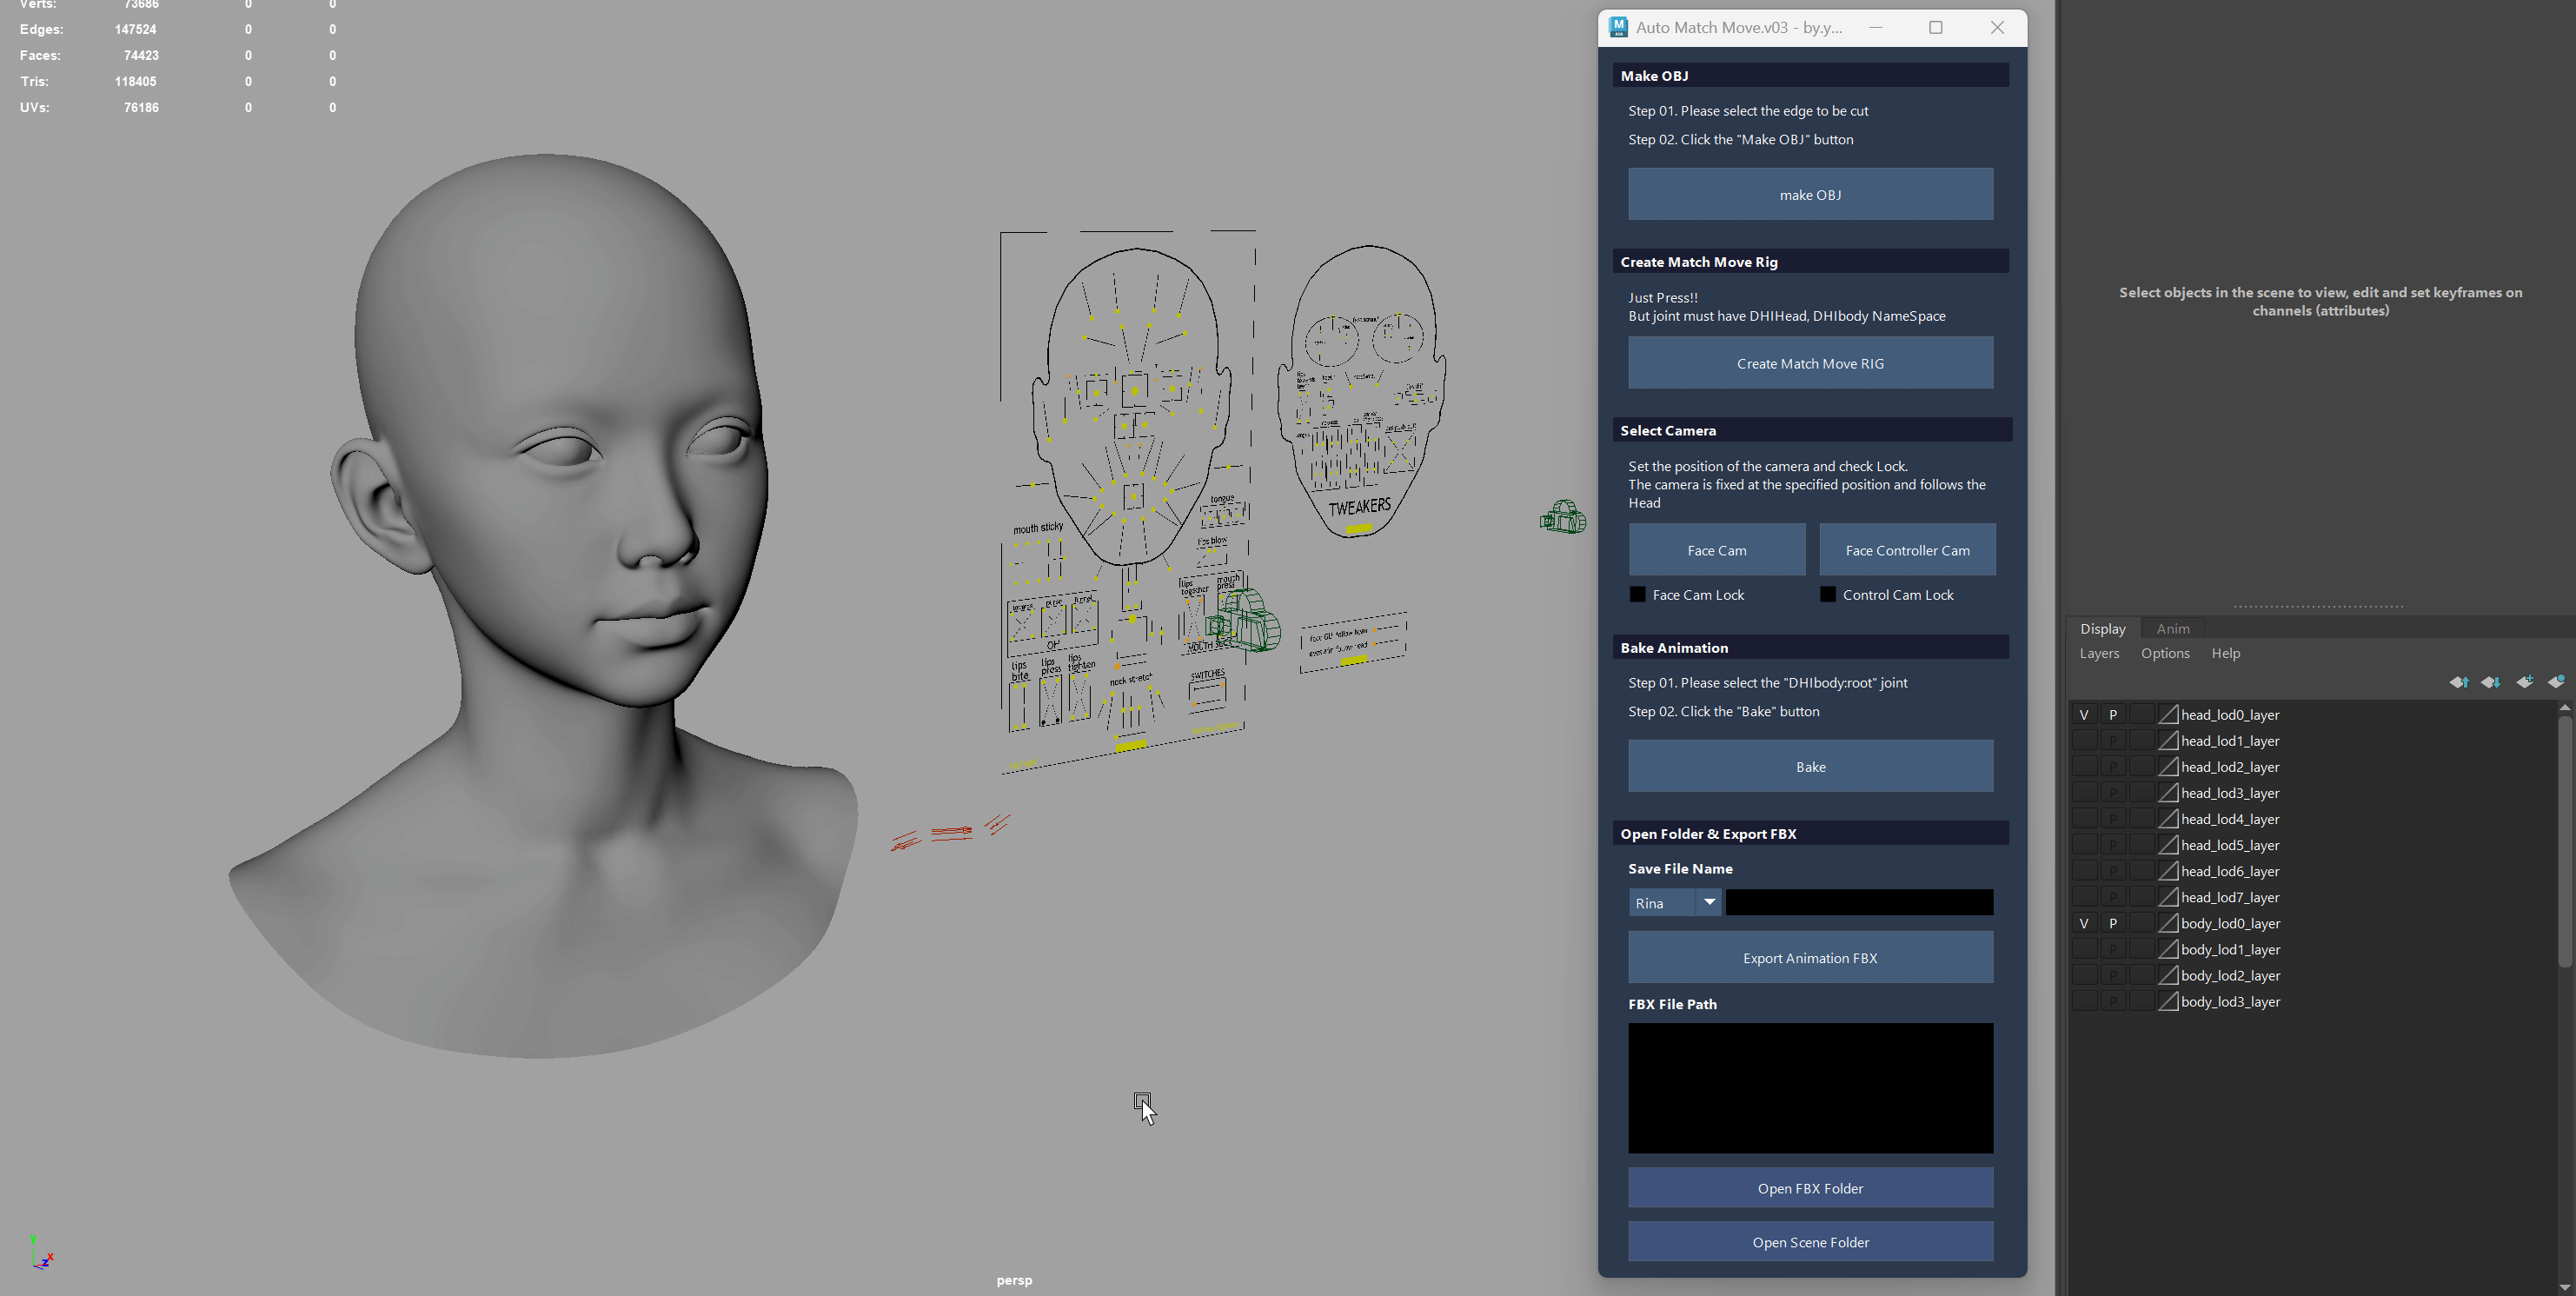The image size is (2576, 1296).
Task: Enable the Control Cam Lock checkbox
Action: point(1828,595)
